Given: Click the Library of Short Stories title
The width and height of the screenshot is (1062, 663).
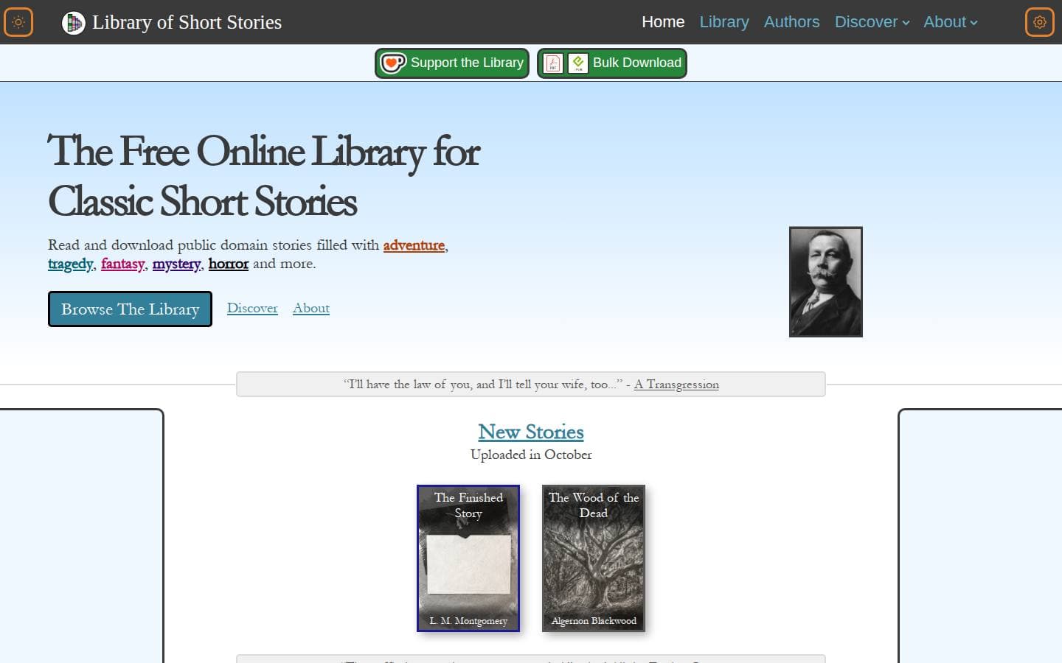Looking at the screenshot, I should click(x=187, y=23).
